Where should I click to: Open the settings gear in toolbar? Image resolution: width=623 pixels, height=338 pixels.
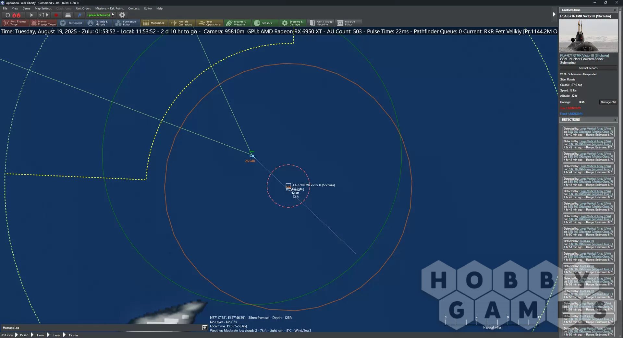coord(122,15)
